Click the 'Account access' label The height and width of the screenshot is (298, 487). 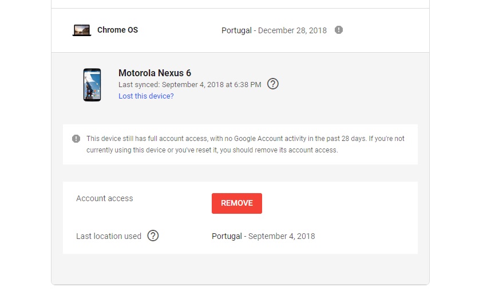104,198
